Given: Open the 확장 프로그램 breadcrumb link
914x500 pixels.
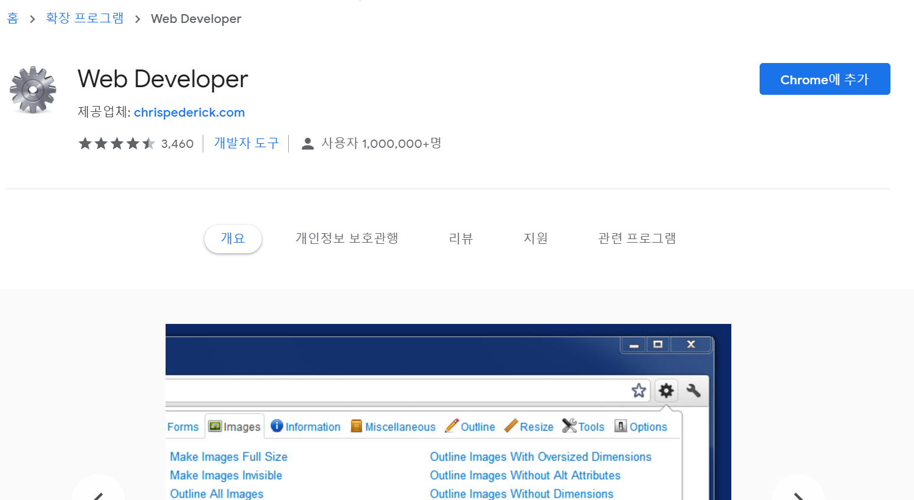Looking at the screenshot, I should point(85,19).
